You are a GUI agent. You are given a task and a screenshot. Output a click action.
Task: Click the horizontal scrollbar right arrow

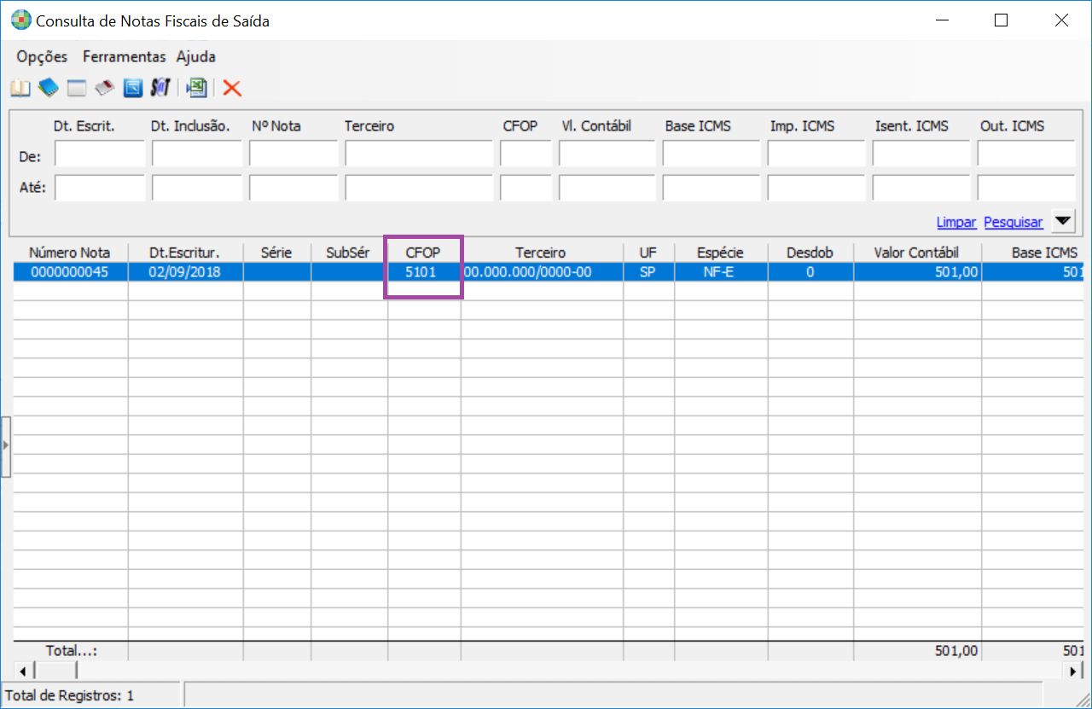pyautogui.click(x=1074, y=671)
